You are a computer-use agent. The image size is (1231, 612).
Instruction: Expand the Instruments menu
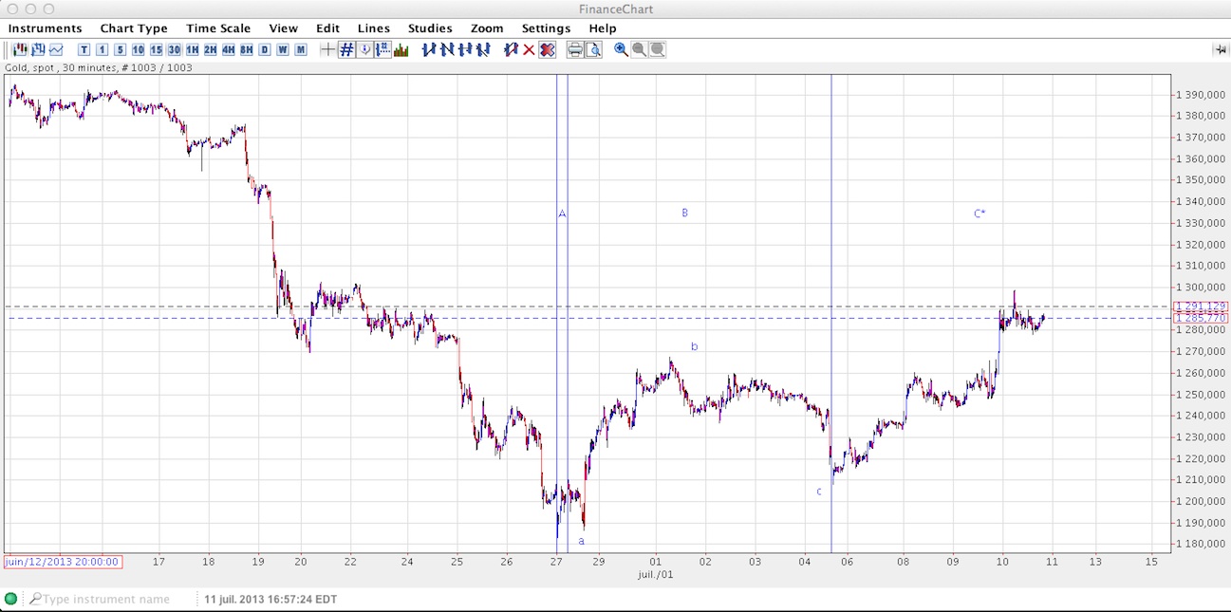tap(45, 28)
